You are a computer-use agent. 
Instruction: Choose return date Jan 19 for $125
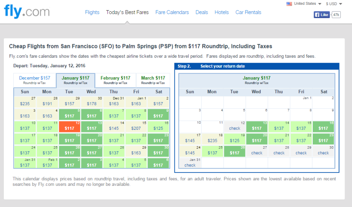(x=234, y=139)
